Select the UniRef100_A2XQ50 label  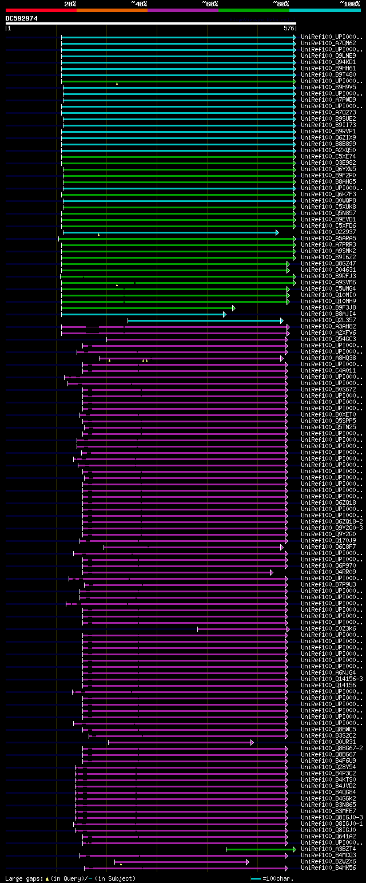point(328,150)
